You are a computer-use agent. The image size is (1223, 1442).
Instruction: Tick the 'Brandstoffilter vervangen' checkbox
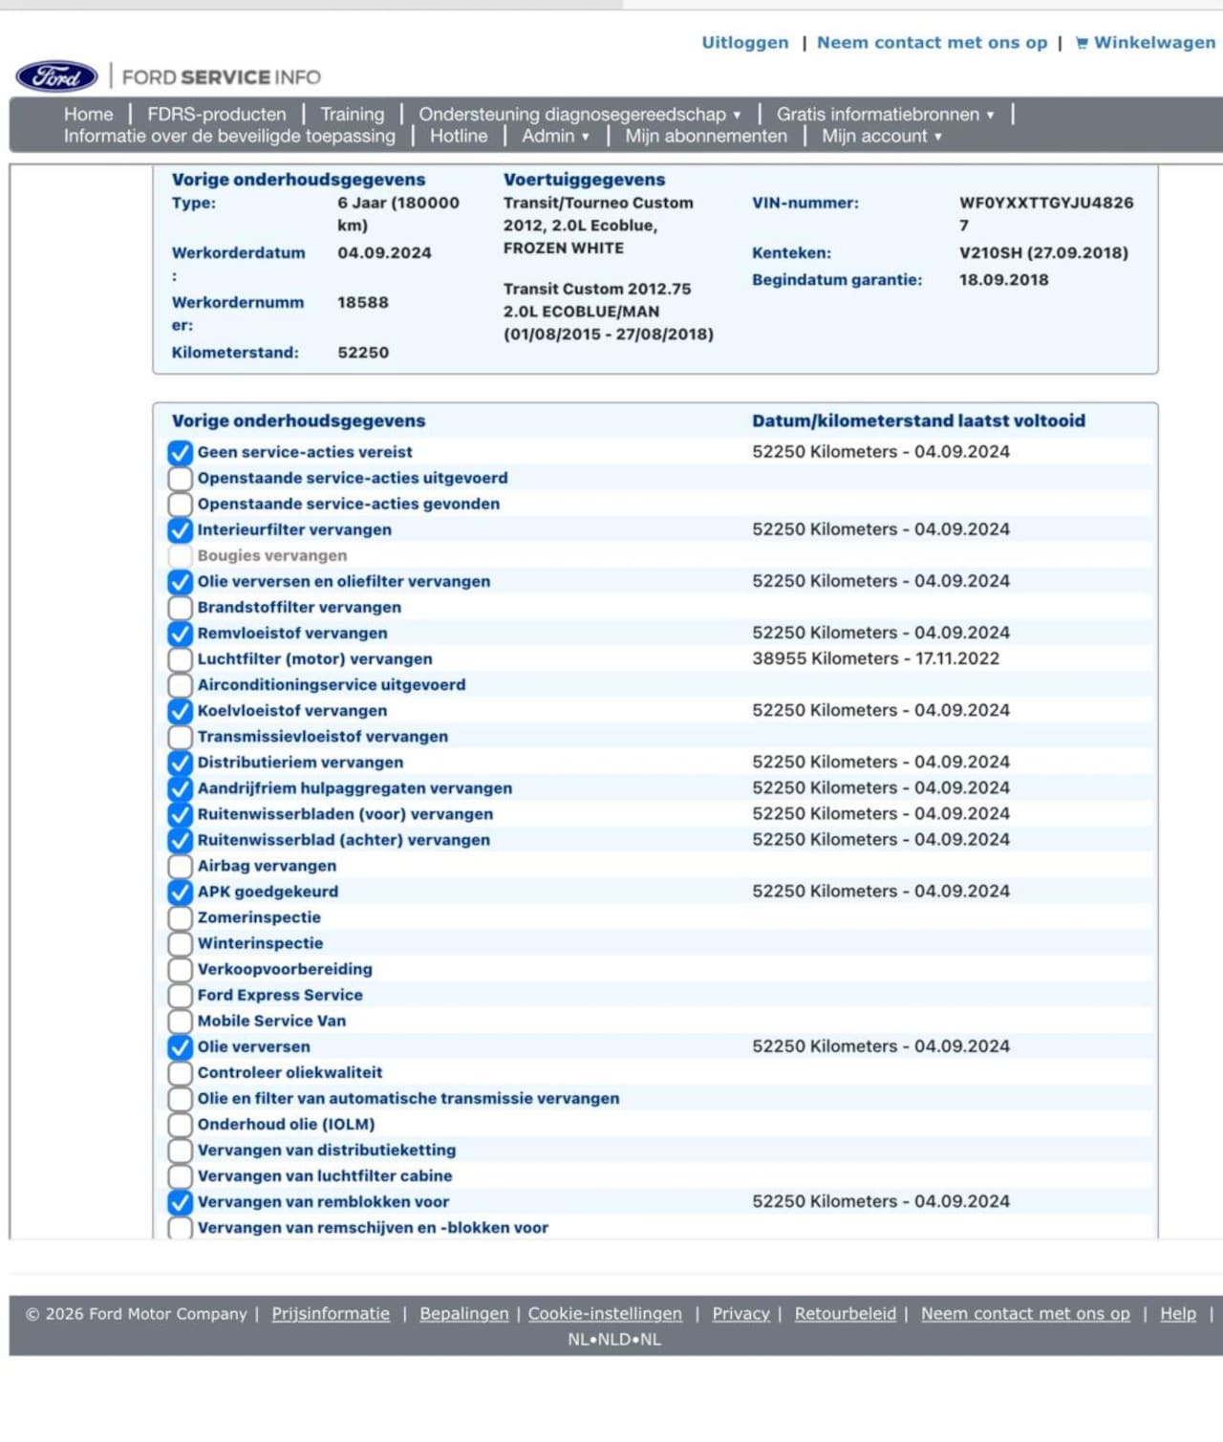(x=180, y=608)
